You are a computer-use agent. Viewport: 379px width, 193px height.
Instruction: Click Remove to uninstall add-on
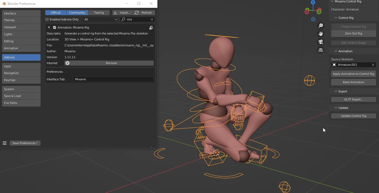tap(109, 63)
